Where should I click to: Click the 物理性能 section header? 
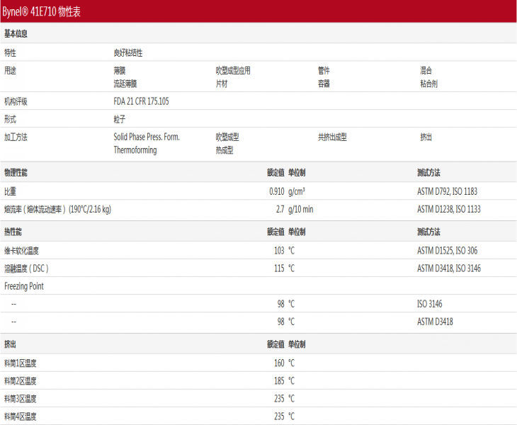click(x=17, y=172)
